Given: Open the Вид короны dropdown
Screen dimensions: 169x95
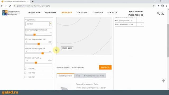Looking at the screenshot, I should 39,24.
